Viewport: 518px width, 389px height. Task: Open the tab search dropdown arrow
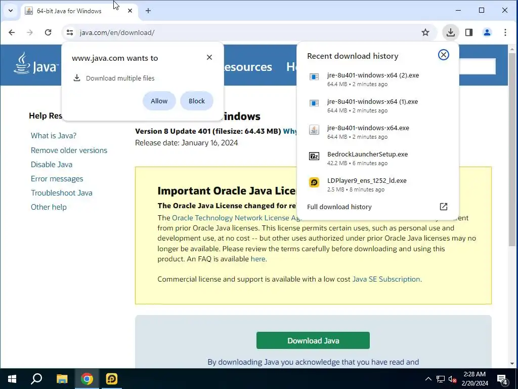point(11,11)
